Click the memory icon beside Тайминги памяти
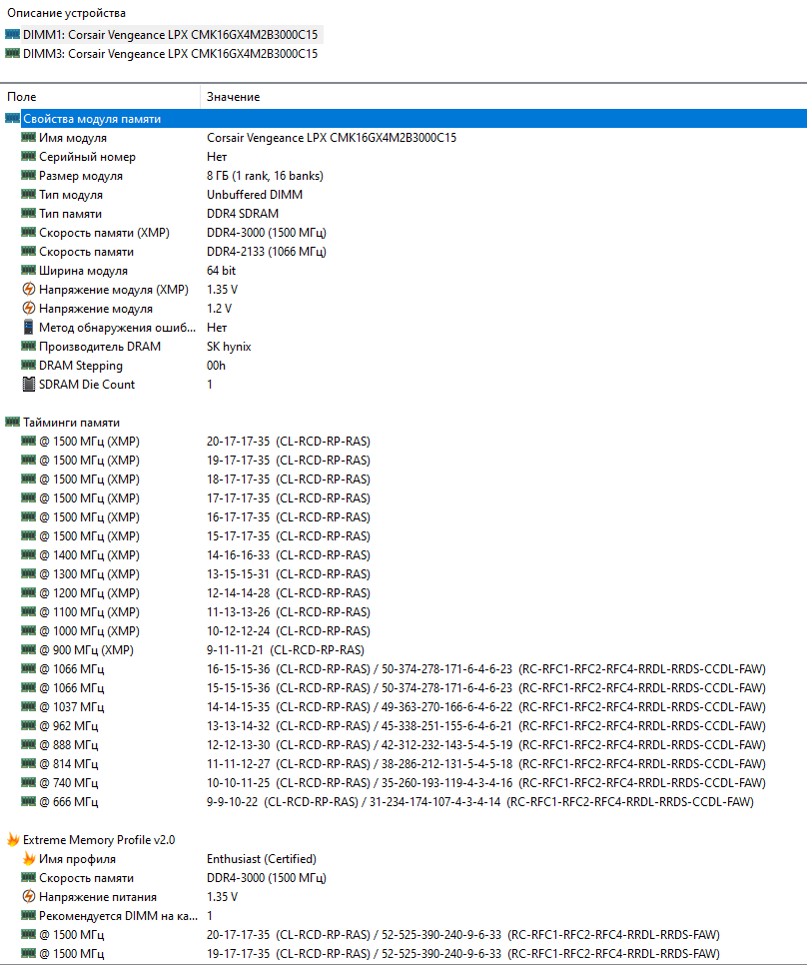 (12, 422)
